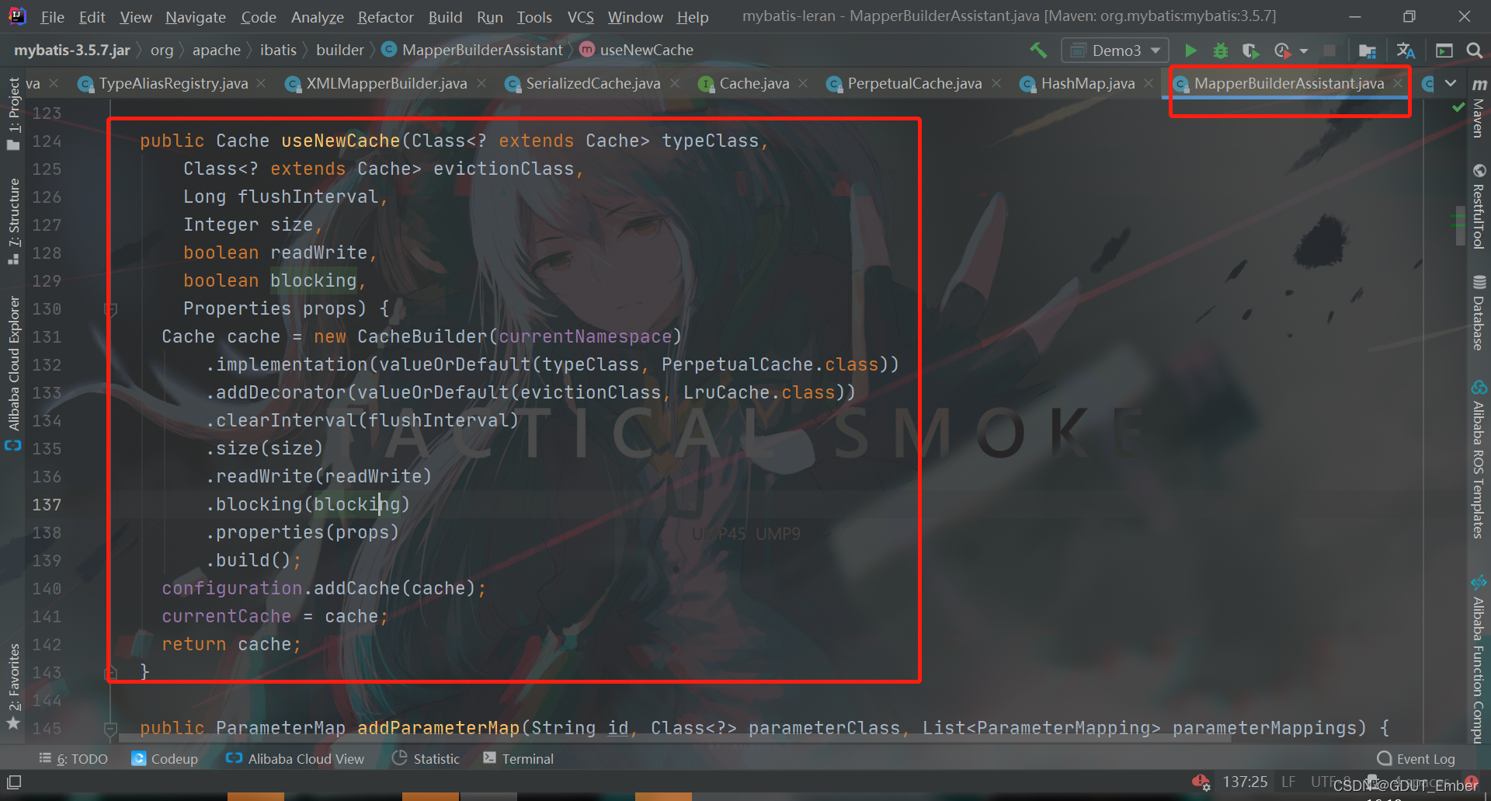Click the grayed Stop square icon
The image size is (1491, 801).
pos(1329,50)
